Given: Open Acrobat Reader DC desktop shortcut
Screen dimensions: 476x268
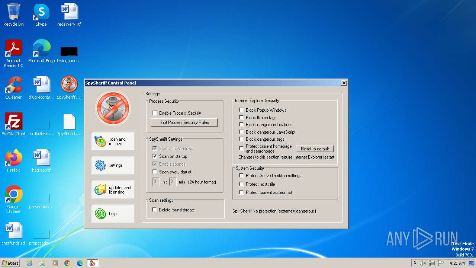Looking at the screenshot, I should tap(13, 54).
